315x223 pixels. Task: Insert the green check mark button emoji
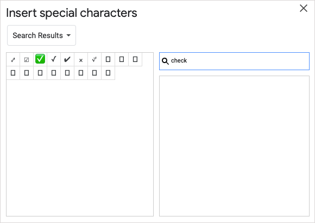pyautogui.click(x=40, y=59)
